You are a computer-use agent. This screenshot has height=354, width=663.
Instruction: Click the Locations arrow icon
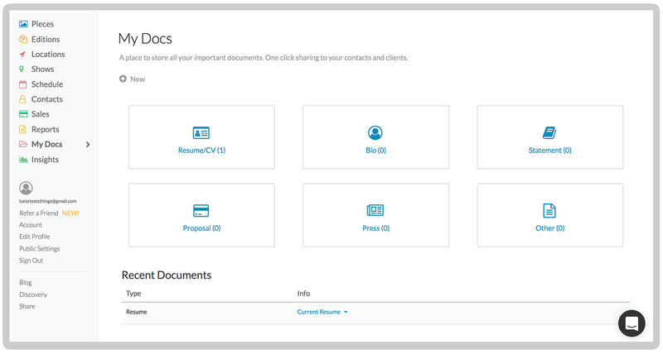click(x=22, y=55)
